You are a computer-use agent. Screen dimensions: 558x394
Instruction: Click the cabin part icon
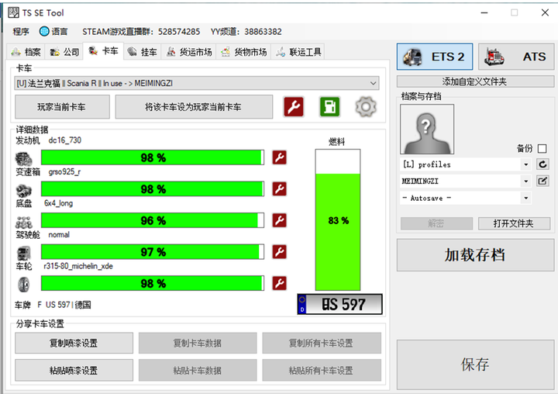pyautogui.click(x=23, y=254)
